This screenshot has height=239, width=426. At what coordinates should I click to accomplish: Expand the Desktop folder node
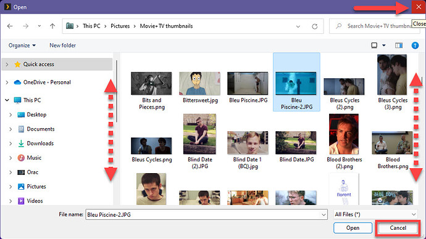[x=10, y=115]
